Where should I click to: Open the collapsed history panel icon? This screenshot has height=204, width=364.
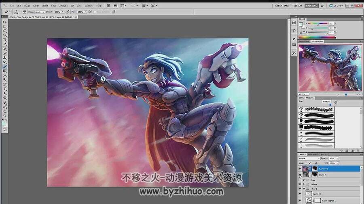(x=294, y=31)
